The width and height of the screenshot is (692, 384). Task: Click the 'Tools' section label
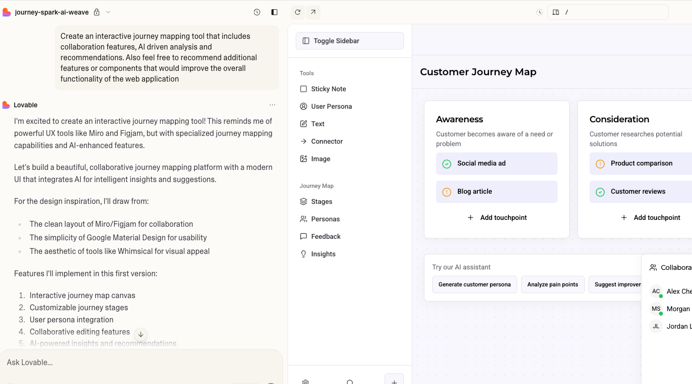(x=306, y=73)
